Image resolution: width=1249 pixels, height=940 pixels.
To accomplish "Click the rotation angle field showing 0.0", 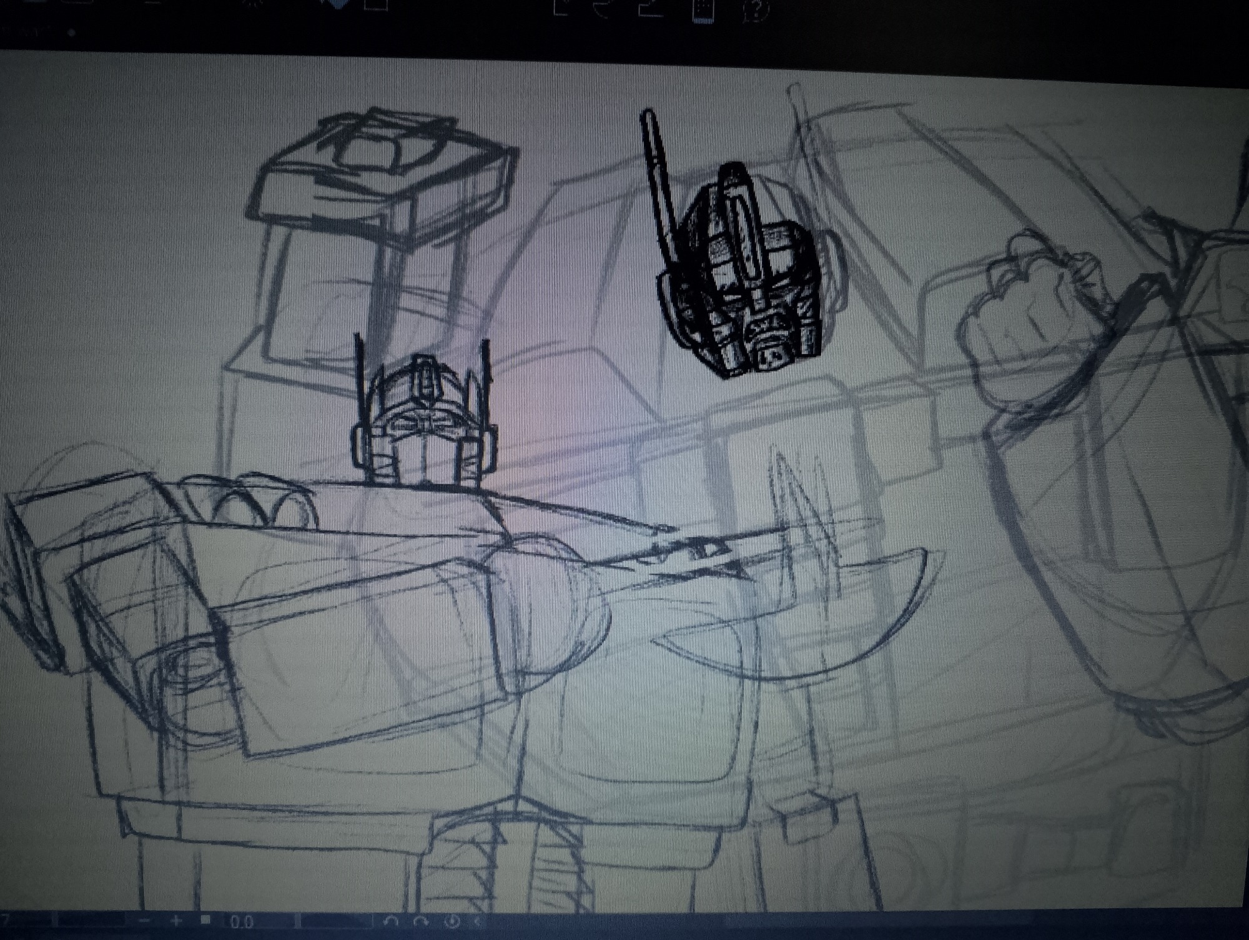I will pos(242,922).
